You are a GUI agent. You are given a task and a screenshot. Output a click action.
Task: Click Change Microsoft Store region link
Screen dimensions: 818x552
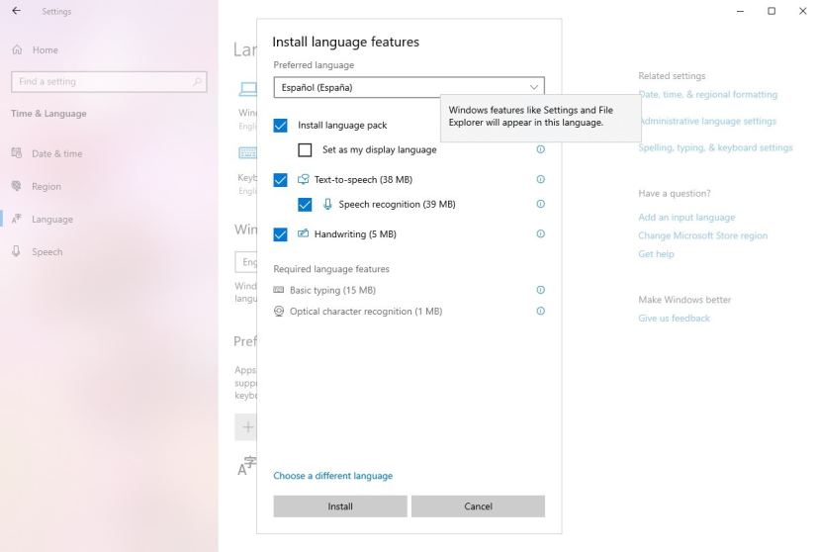tap(702, 235)
